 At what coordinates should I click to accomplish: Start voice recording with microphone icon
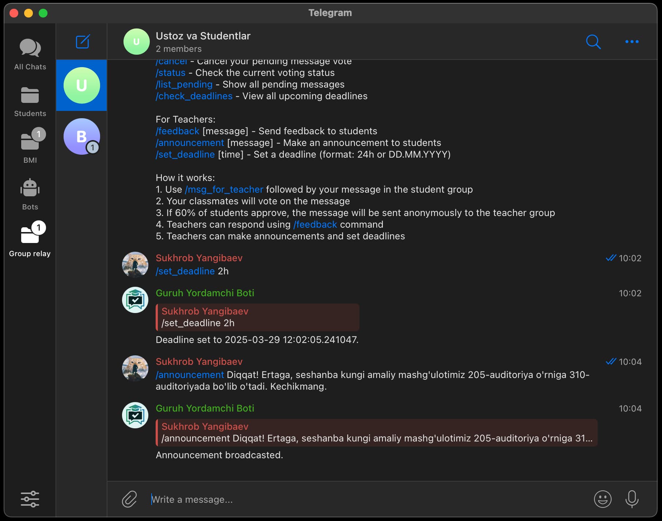point(632,499)
